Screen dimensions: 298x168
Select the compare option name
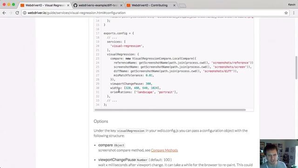(106, 145)
